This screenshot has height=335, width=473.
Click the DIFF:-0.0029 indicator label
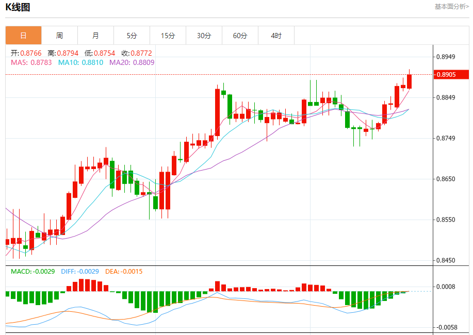coord(80,272)
